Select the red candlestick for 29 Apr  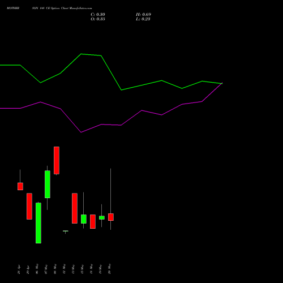[x=29, y=206]
